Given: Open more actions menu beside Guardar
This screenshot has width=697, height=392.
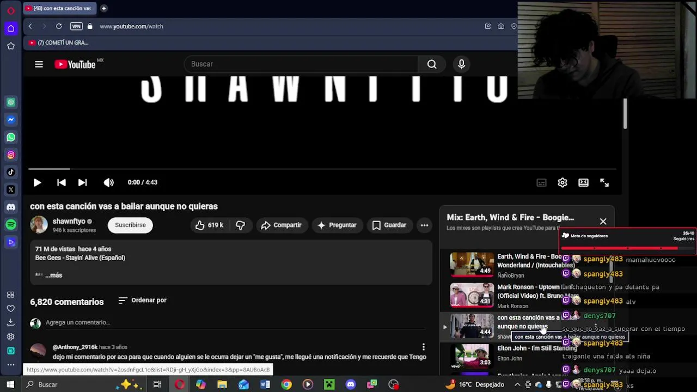Looking at the screenshot, I should pos(424,225).
